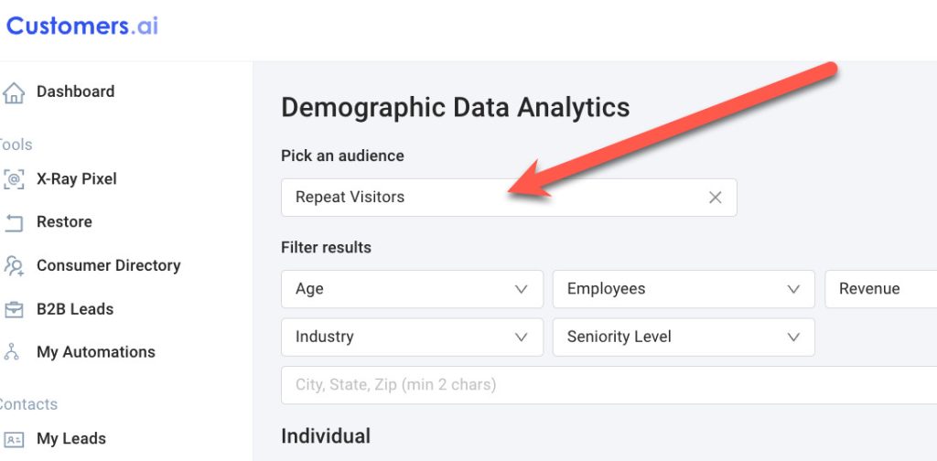Open the Employees filter dropdown

coord(684,289)
